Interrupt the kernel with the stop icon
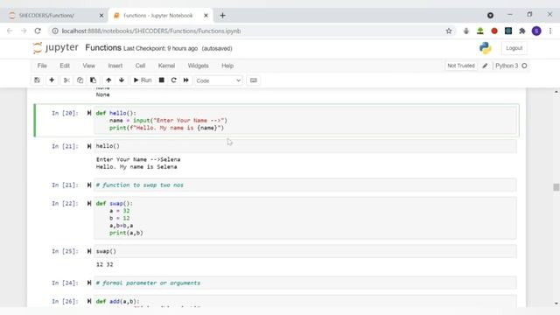560x315 pixels. pos(161,80)
